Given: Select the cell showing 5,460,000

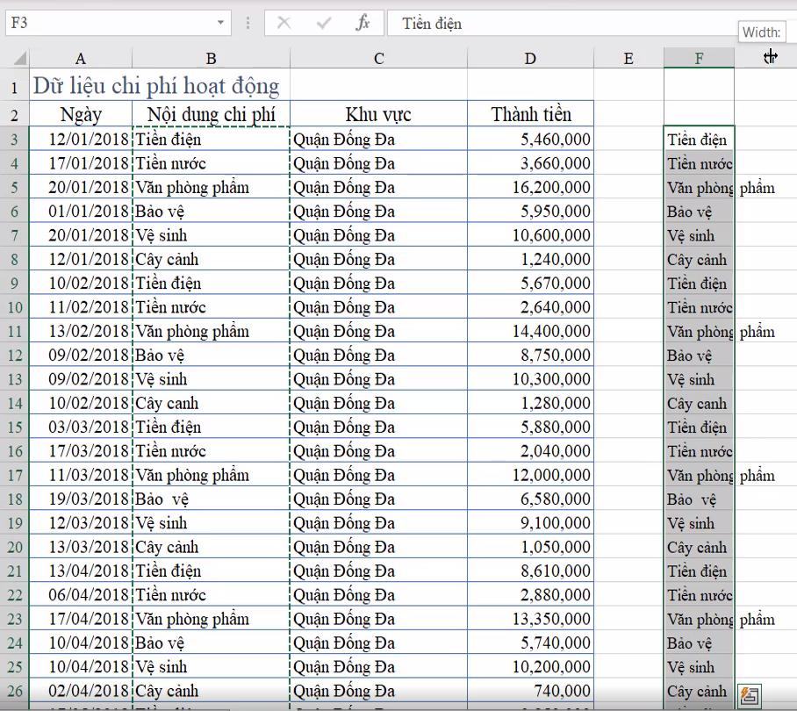Looking at the screenshot, I should pyautogui.click(x=529, y=139).
